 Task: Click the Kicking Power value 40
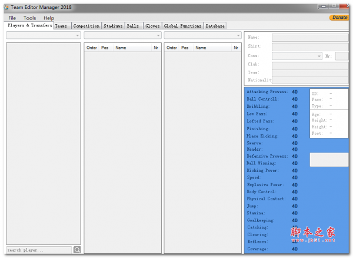[295, 171]
